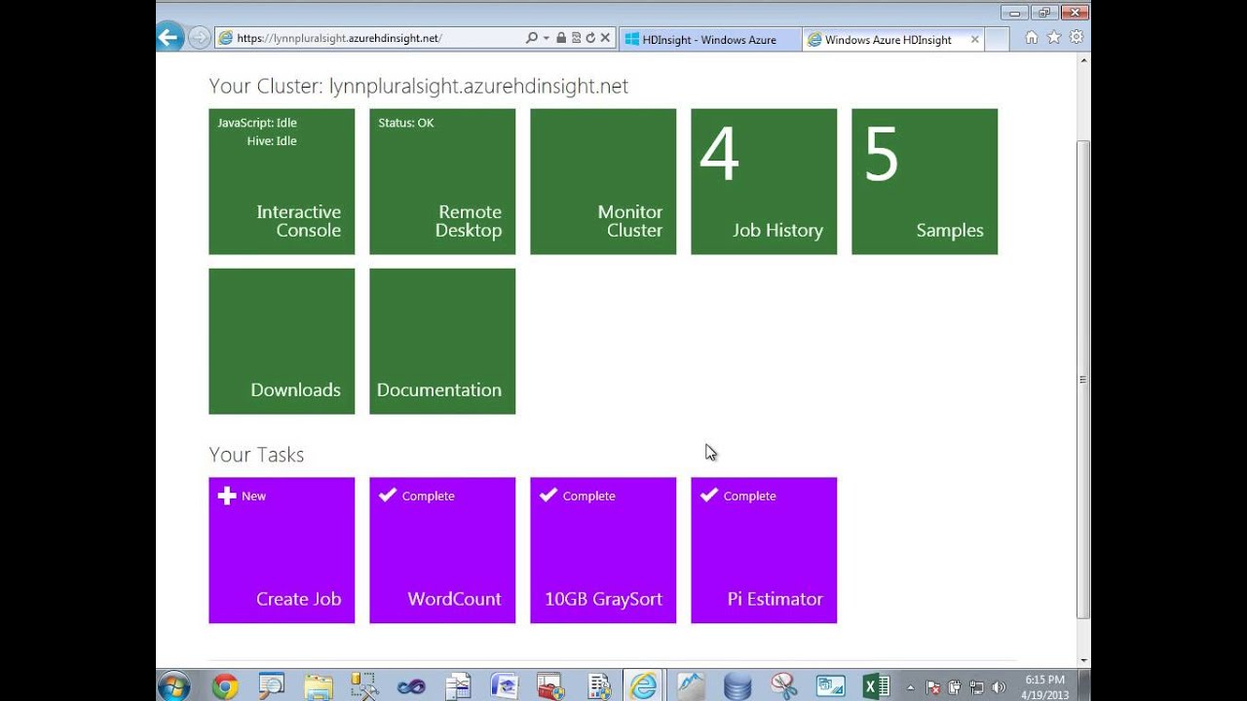Launch Google Chrome from the taskbar
The width and height of the screenshot is (1247, 701).
pyautogui.click(x=225, y=685)
